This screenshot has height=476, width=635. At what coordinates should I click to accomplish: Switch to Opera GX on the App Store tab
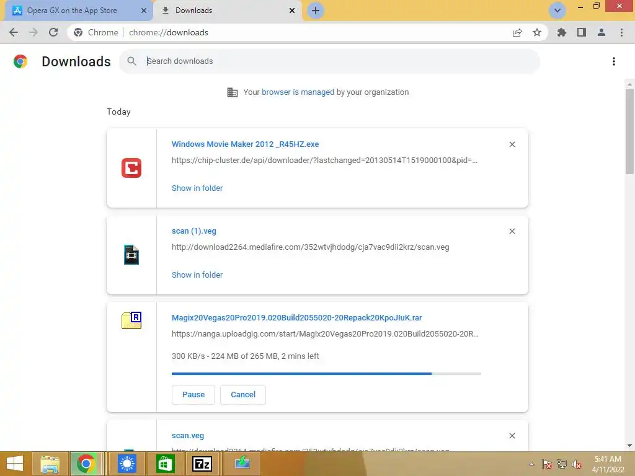click(72, 11)
